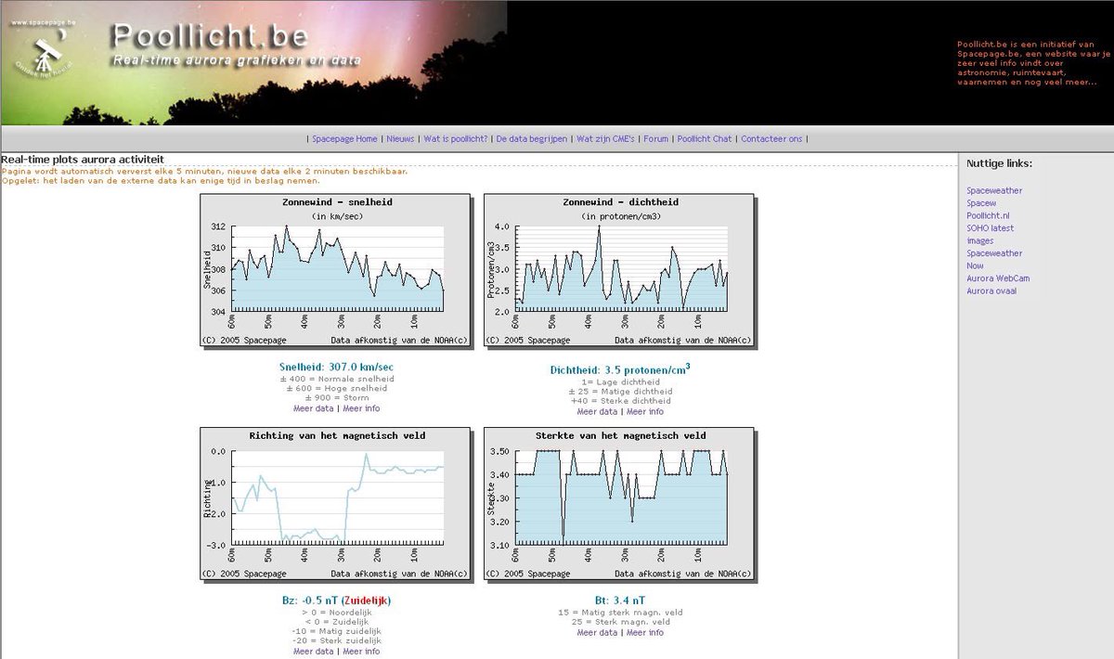The width and height of the screenshot is (1114, 659).
Task: Click the 'Bz: -0.5 nT' reading
Action: (x=336, y=601)
